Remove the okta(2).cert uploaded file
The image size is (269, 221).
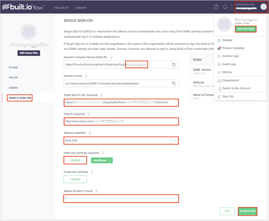pyautogui.click(x=110, y=160)
